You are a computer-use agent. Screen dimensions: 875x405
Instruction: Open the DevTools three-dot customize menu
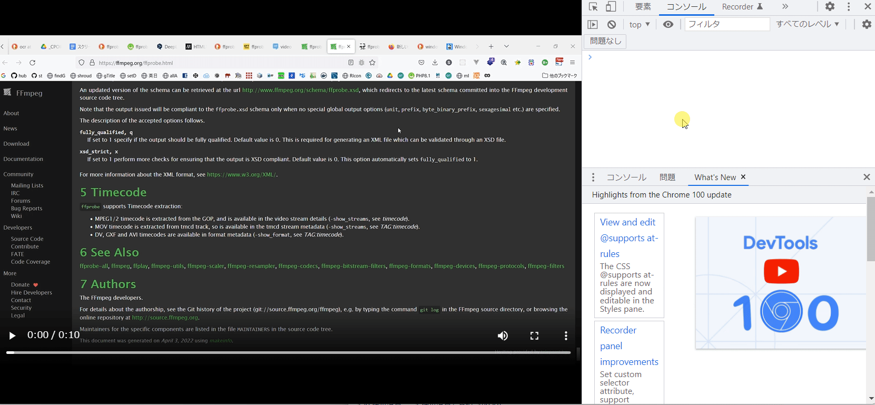pyautogui.click(x=849, y=7)
